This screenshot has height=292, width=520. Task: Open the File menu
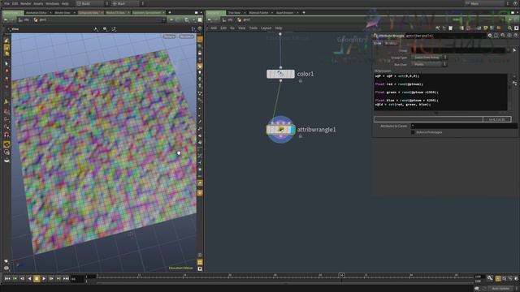6,3
